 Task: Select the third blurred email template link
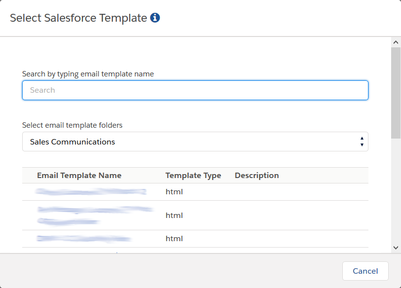point(84,239)
